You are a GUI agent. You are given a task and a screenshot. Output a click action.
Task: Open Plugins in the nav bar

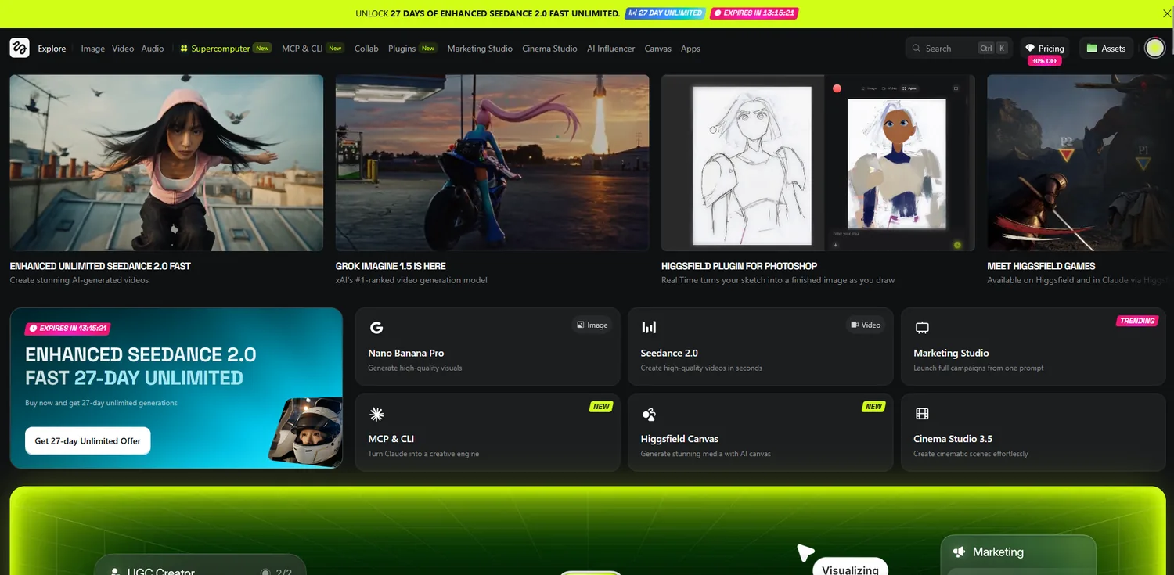402,49
